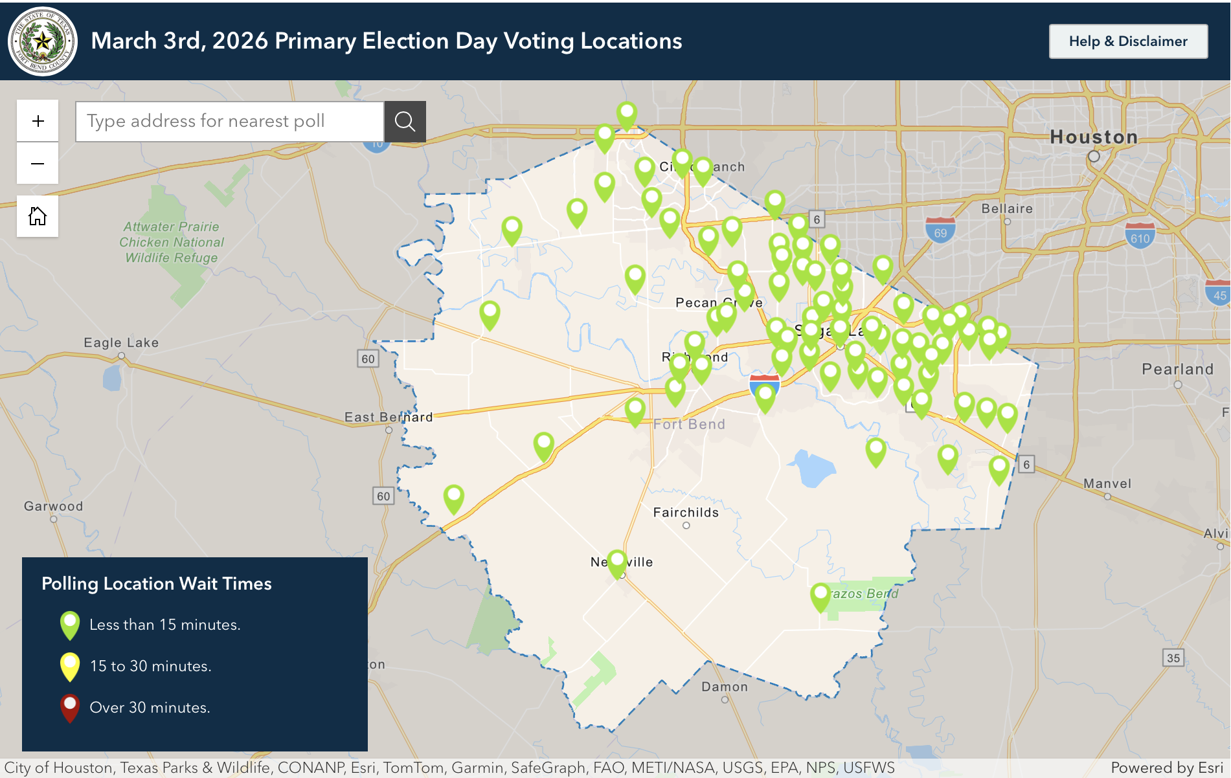This screenshot has height=778, width=1231.
Task: Click the zoom in plus button
Action: [38, 121]
